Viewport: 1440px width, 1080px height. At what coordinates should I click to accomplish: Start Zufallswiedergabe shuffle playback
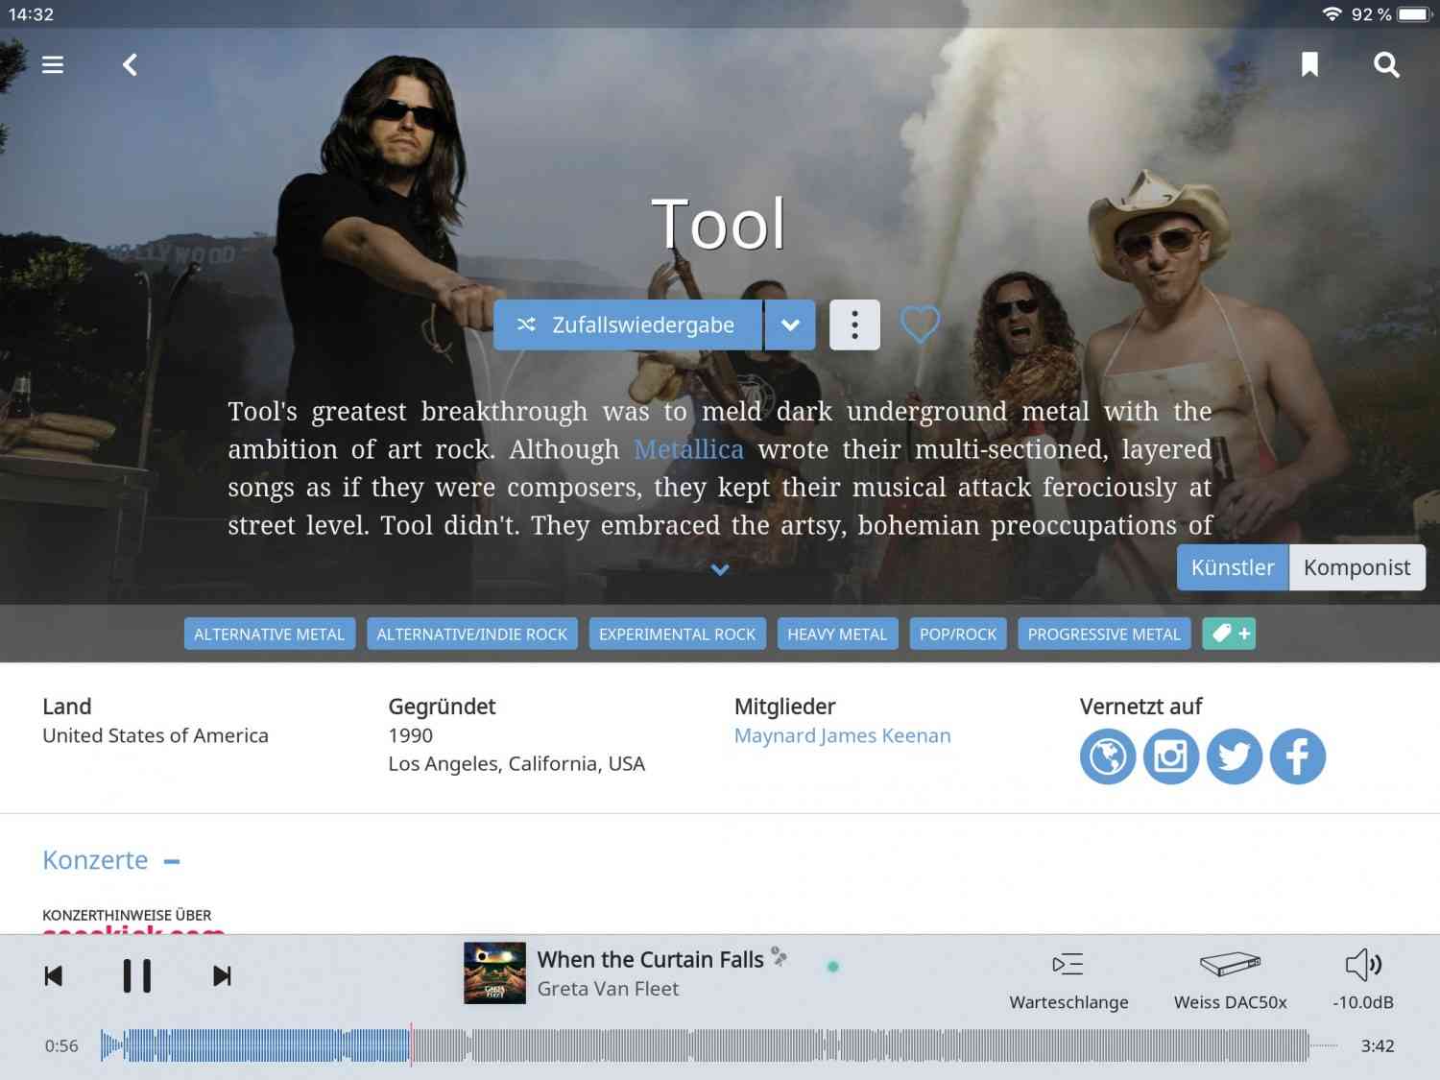coord(628,324)
